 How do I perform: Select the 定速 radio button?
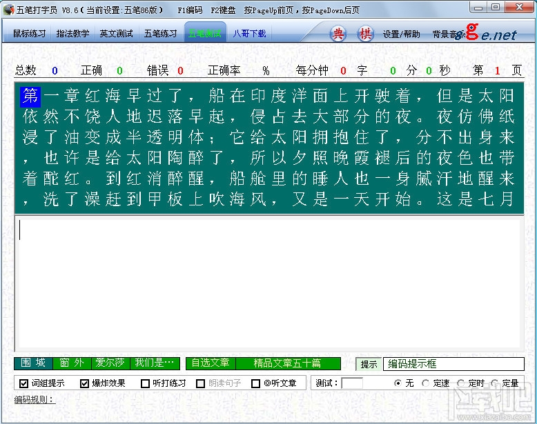(x=425, y=383)
